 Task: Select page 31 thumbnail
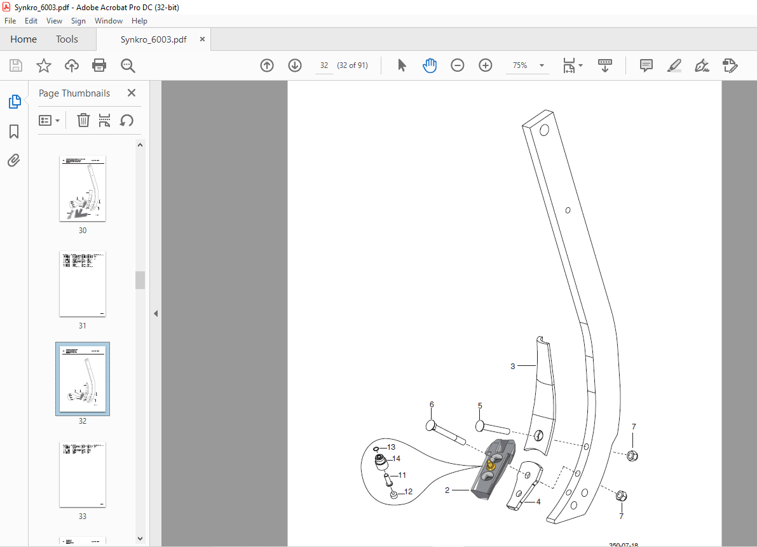point(83,284)
